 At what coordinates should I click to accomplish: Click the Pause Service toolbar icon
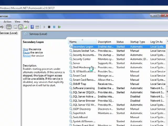54,27
